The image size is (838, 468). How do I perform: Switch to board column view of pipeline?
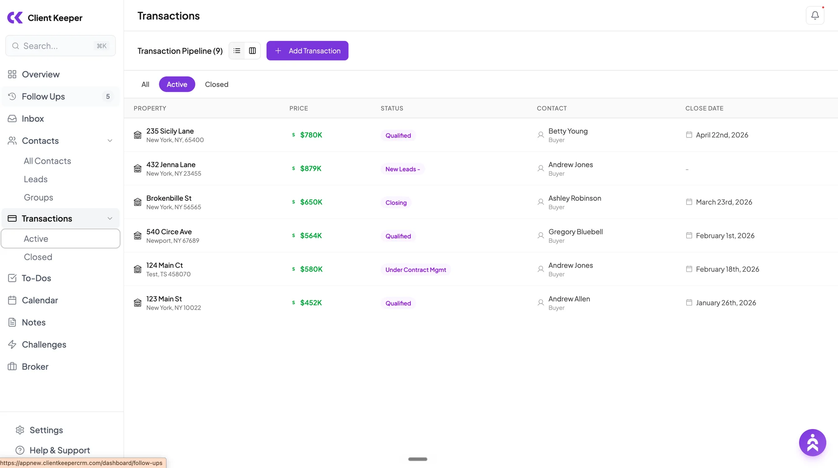[x=252, y=51]
